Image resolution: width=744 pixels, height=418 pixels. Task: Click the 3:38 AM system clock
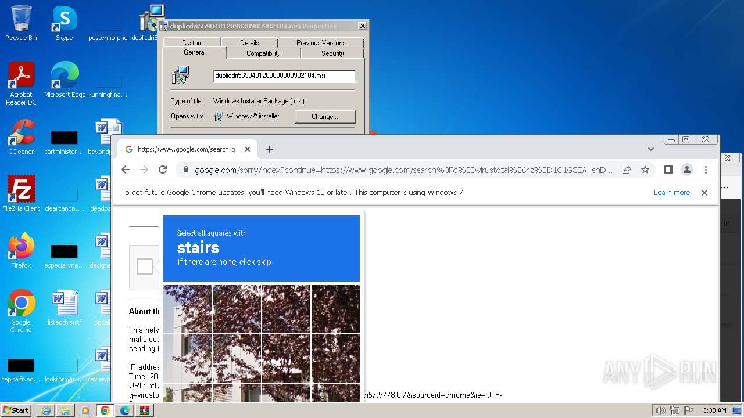(714, 410)
